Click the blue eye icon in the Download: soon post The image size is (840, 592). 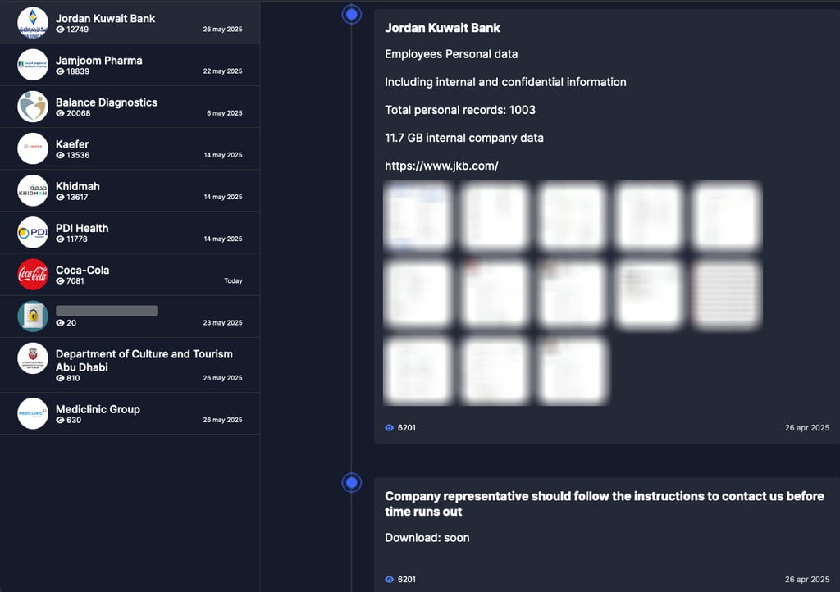(x=390, y=579)
